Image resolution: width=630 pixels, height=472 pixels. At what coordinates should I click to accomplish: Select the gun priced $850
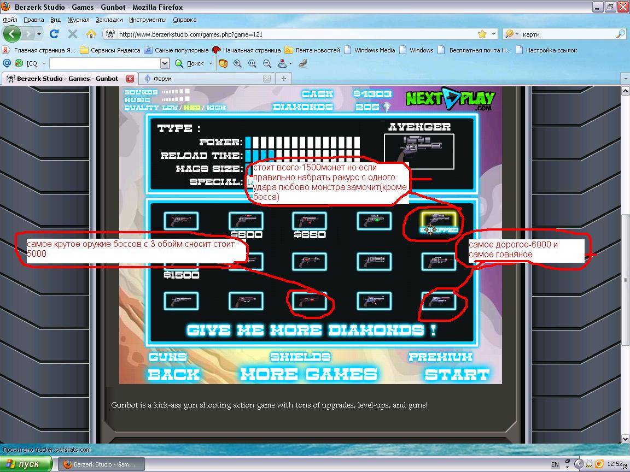(310, 221)
